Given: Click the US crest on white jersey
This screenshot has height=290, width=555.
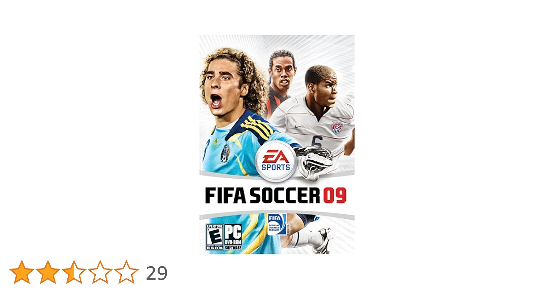Looking at the screenshot, I should [337, 128].
